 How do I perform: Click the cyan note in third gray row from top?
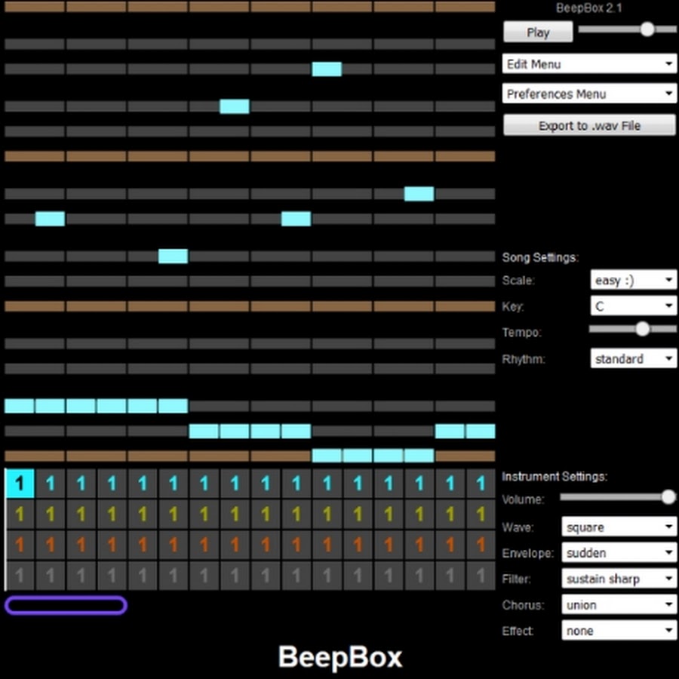(235, 106)
